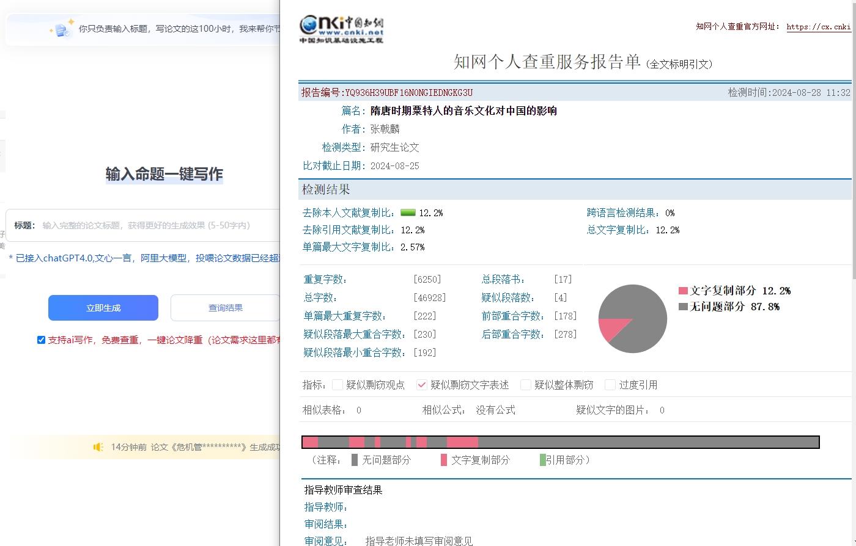This screenshot has height=546, width=856.
Task: Click the gray 无问题部分 swatch under the bar
Action: click(x=355, y=460)
